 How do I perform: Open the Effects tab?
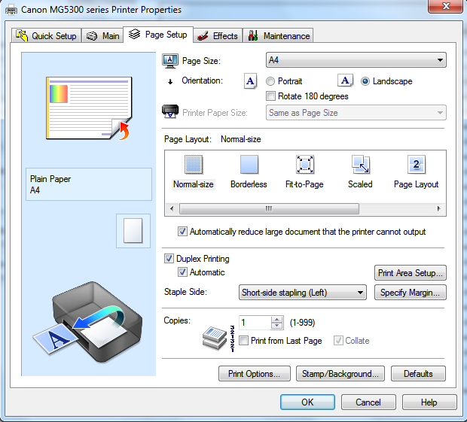218,36
